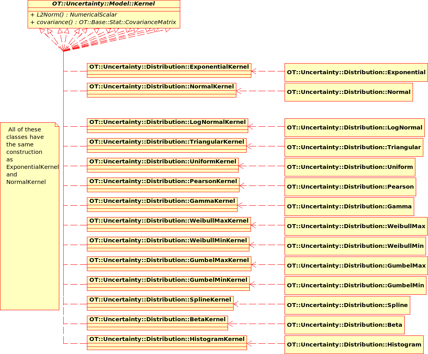Select the OT::Uncertainty::Model::Kernel class box title
This screenshot has width=428, height=354.
coord(104,4)
